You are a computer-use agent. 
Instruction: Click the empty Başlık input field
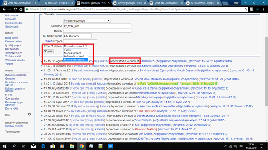[97, 31]
